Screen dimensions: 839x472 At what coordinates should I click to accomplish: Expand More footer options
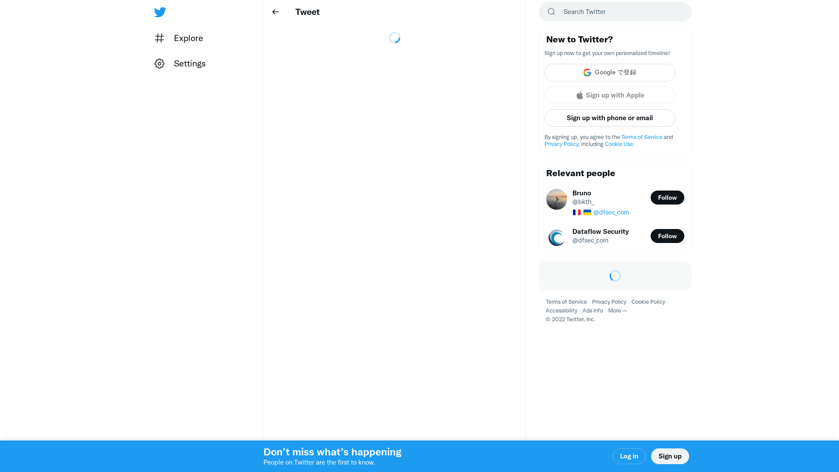point(617,310)
